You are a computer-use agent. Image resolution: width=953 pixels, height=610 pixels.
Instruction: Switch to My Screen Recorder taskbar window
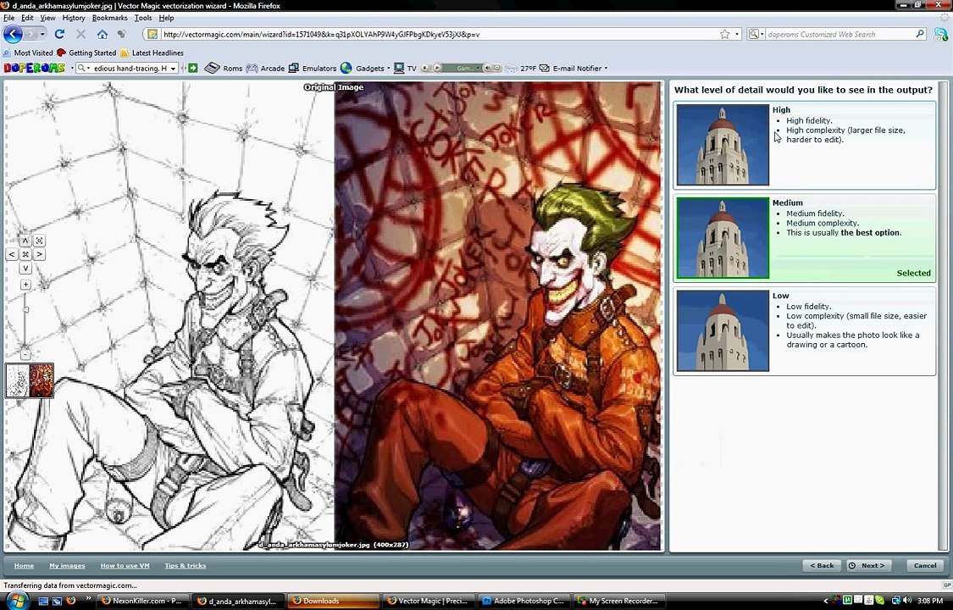(618, 601)
